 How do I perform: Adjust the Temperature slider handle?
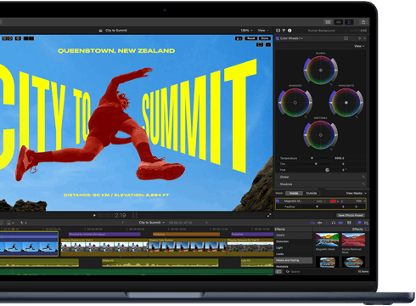312,158
